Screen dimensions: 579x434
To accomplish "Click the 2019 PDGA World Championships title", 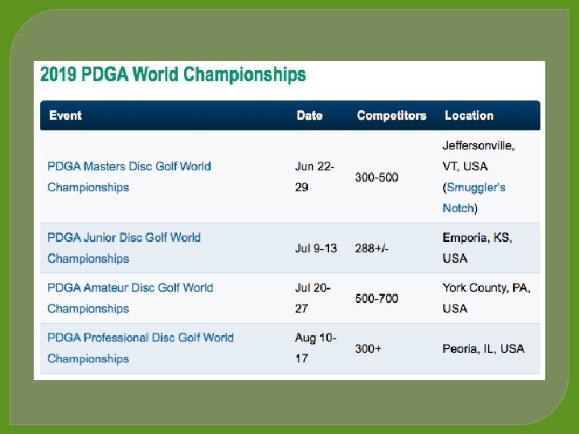I will 173,76.
